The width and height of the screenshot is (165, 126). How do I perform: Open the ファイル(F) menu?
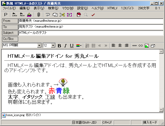coord(9,8)
